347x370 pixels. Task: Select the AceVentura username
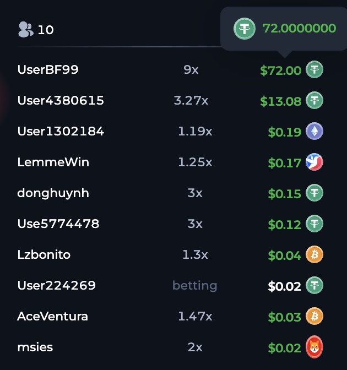coord(52,316)
